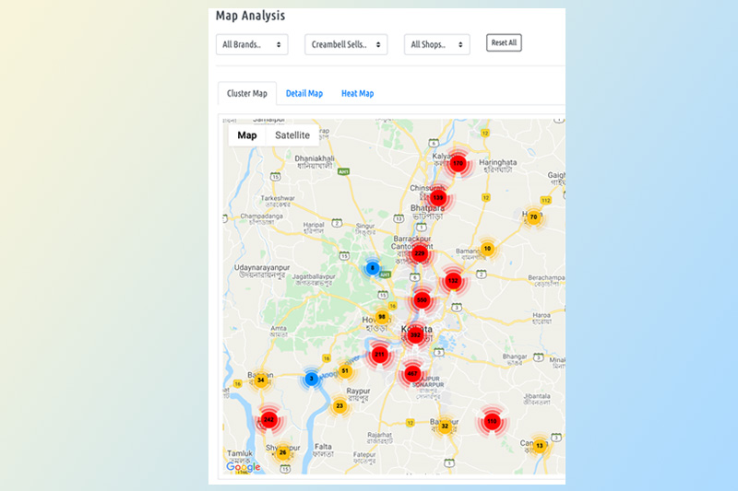
Task: Switch to the Detail Map tab
Action: pyautogui.click(x=304, y=93)
